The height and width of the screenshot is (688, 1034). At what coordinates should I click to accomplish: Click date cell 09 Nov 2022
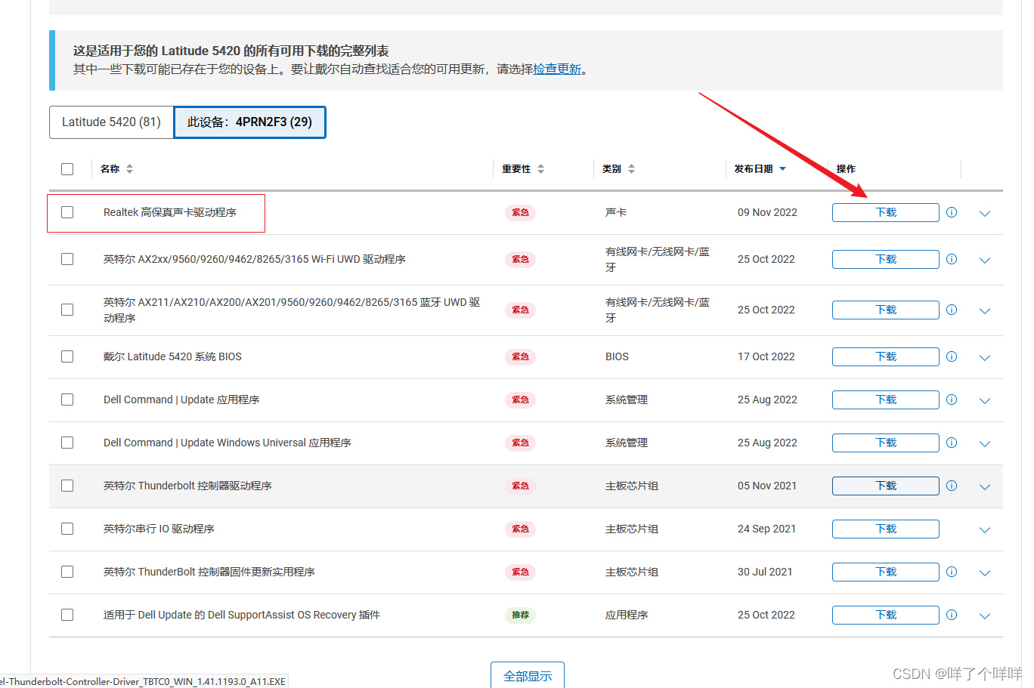(767, 212)
